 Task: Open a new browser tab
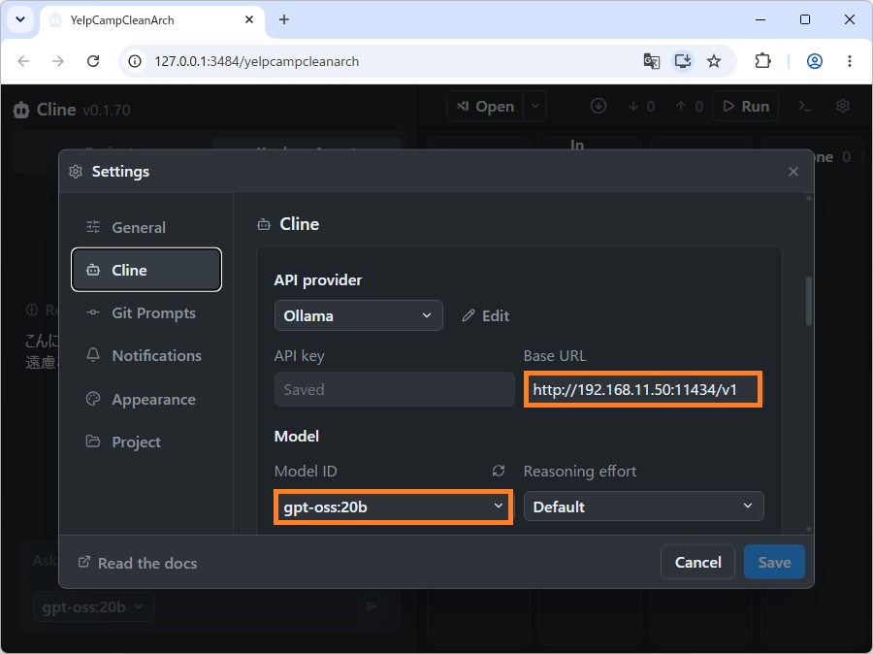coord(284,19)
